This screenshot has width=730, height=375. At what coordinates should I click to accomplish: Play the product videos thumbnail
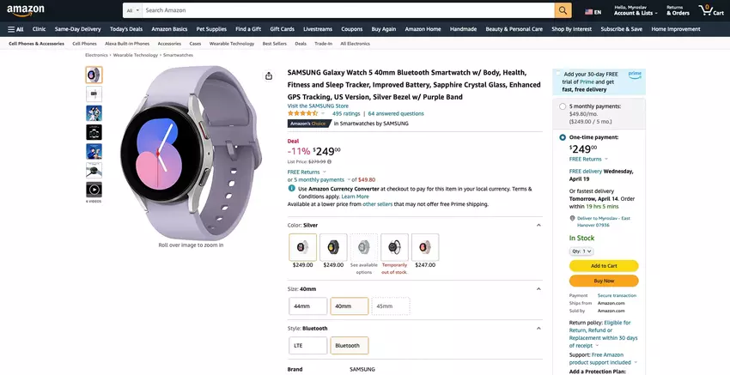coord(94,189)
